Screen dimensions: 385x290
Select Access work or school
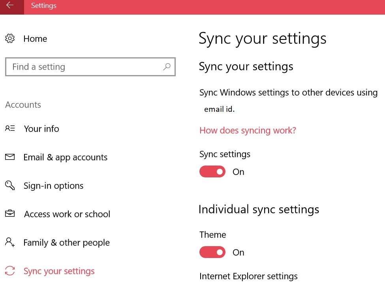coord(67,214)
